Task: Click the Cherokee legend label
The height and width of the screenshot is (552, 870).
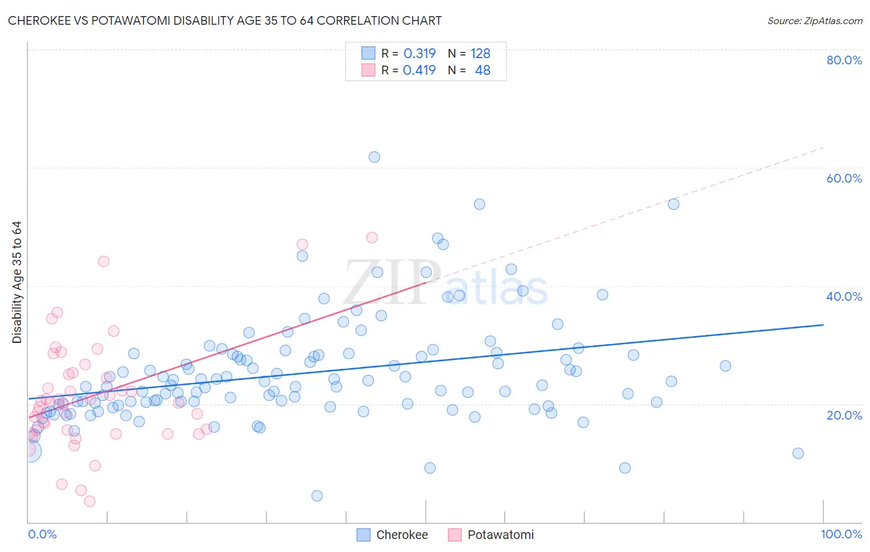Action: click(402, 535)
